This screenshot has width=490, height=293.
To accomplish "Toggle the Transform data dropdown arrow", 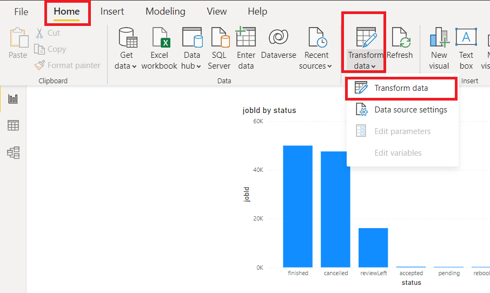I will (373, 66).
